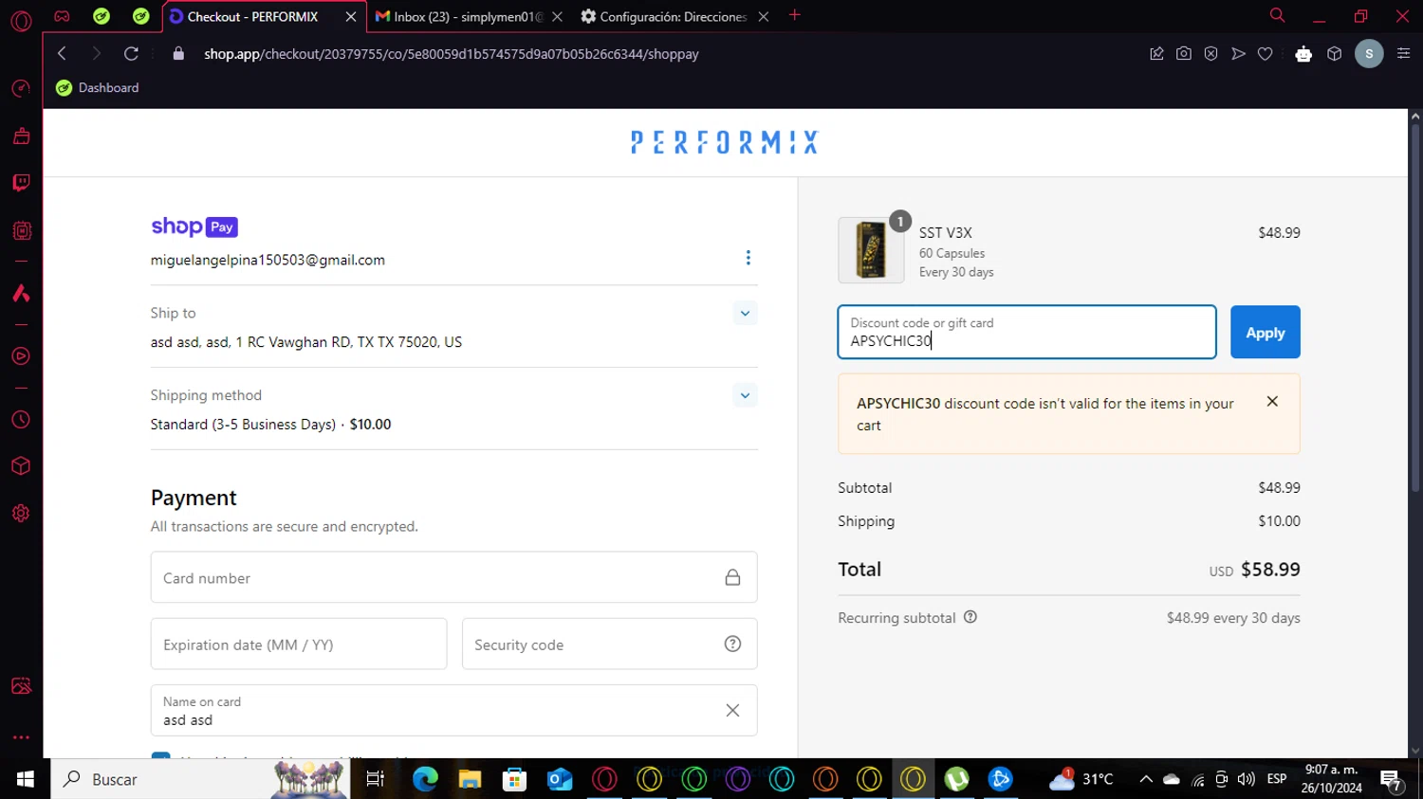Select the email miguelangelpina150503@gmail.com
The height and width of the screenshot is (799, 1423).
268,260
